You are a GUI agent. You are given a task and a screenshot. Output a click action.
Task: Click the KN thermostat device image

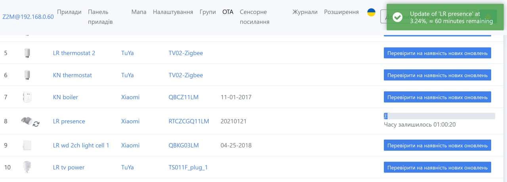click(27, 75)
